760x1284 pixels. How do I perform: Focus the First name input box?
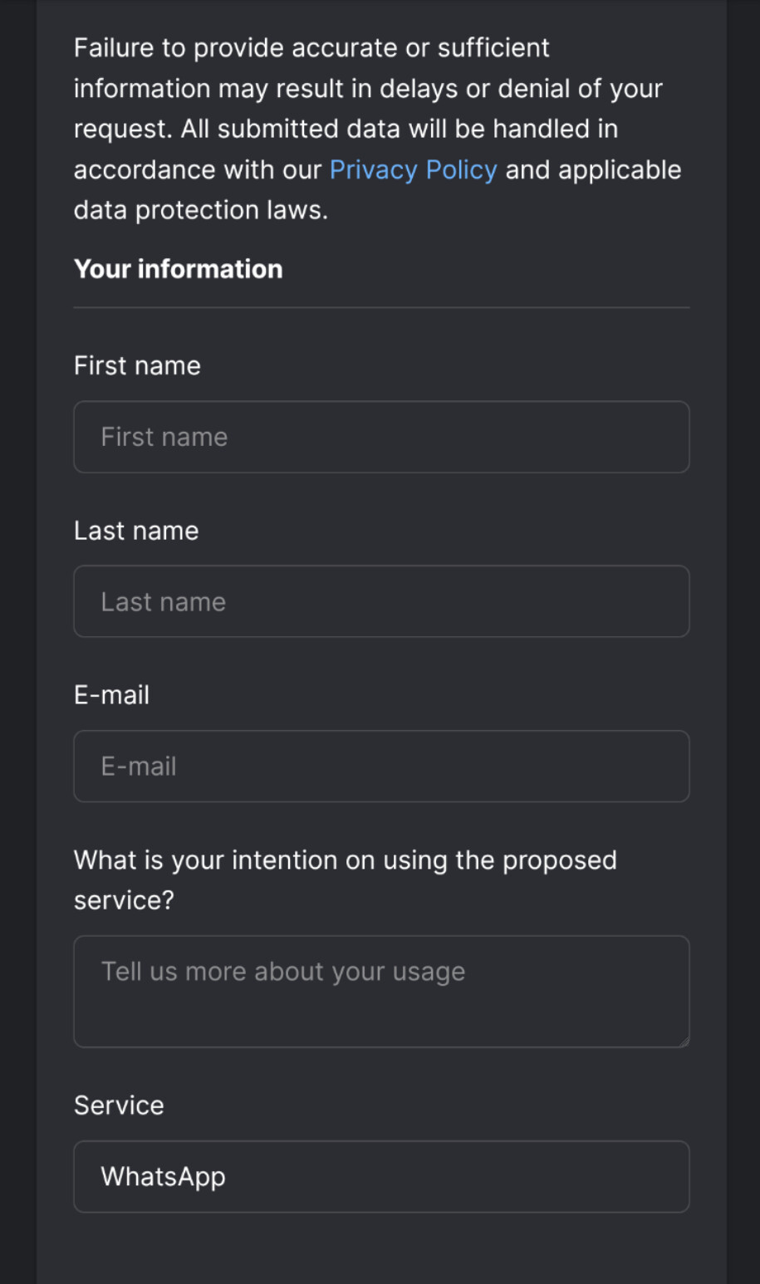click(x=381, y=437)
